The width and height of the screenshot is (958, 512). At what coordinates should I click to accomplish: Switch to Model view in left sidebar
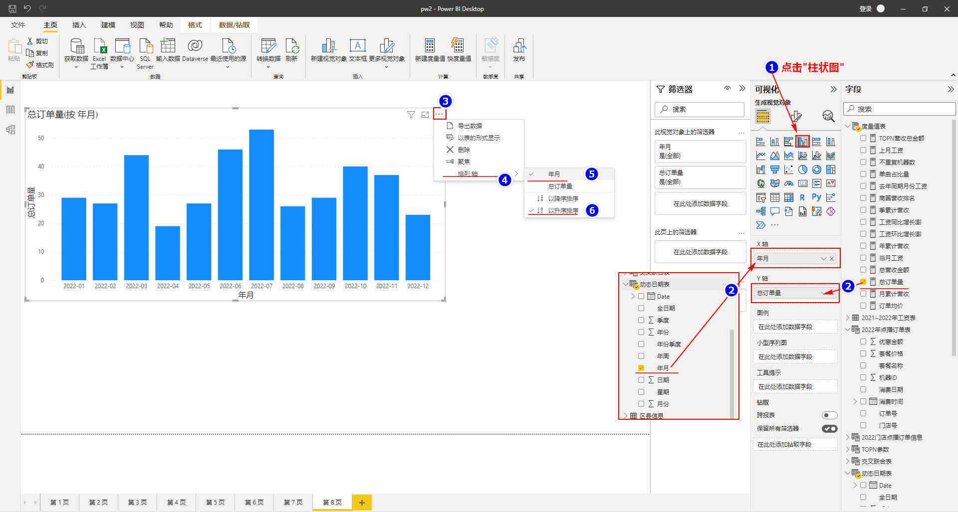[x=10, y=130]
